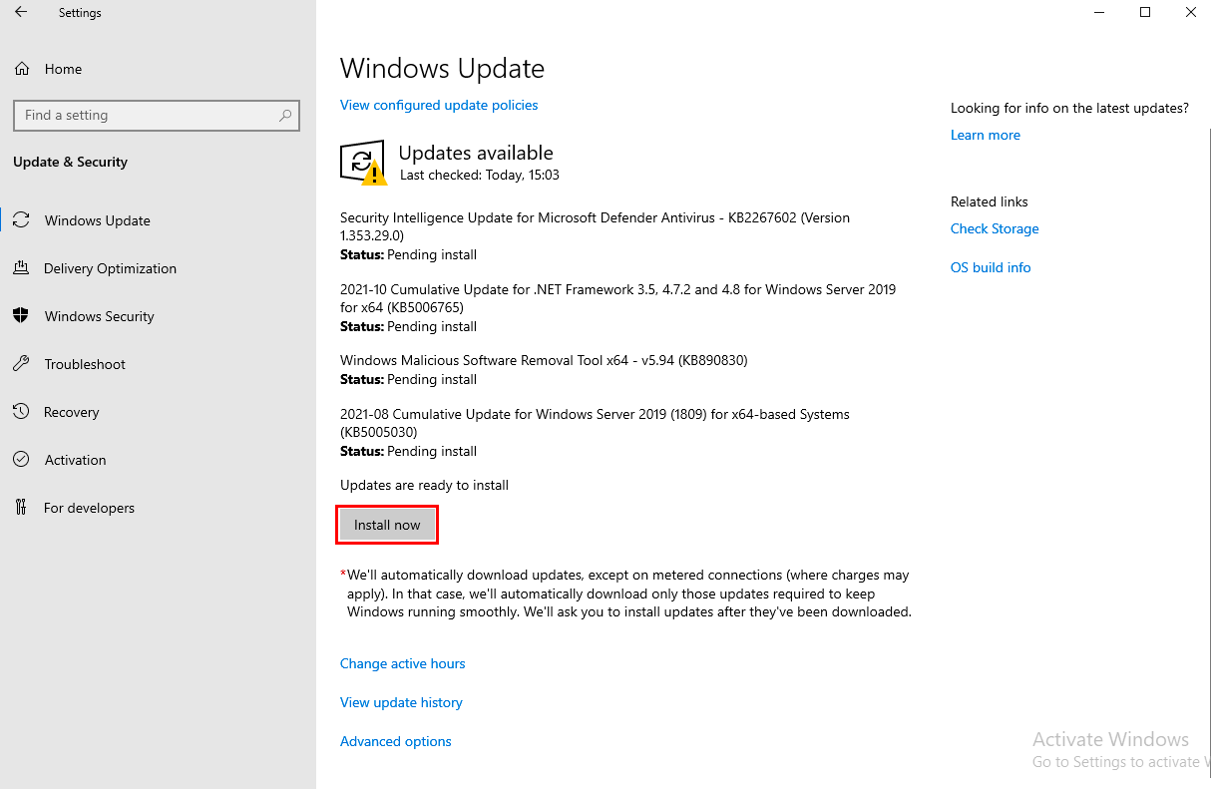Click the Delivery Optimization icon

[22, 268]
